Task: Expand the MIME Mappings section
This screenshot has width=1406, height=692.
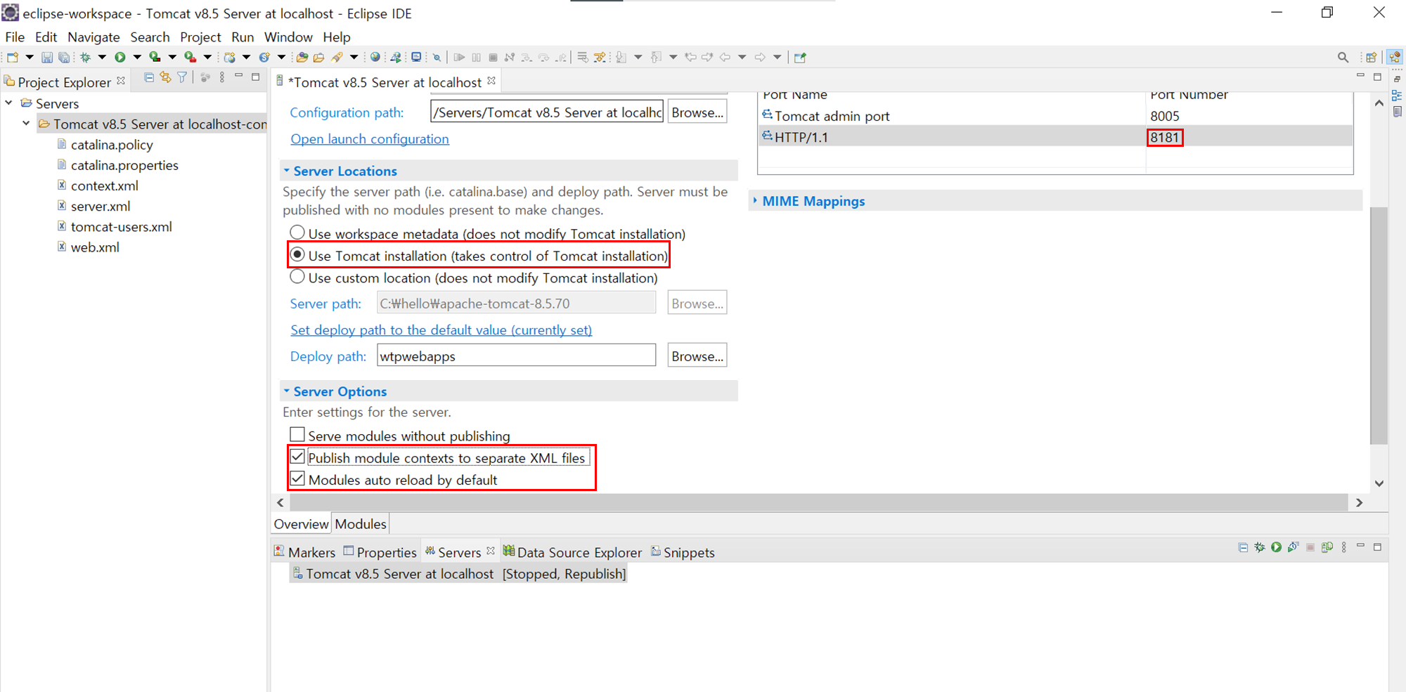Action: point(755,201)
